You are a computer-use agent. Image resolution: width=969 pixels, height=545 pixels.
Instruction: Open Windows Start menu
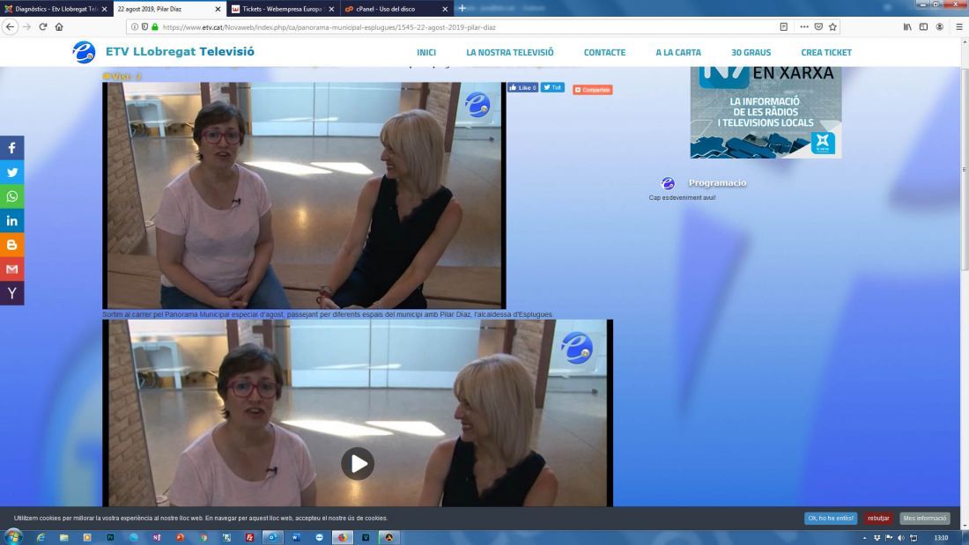click(x=13, y=537)
